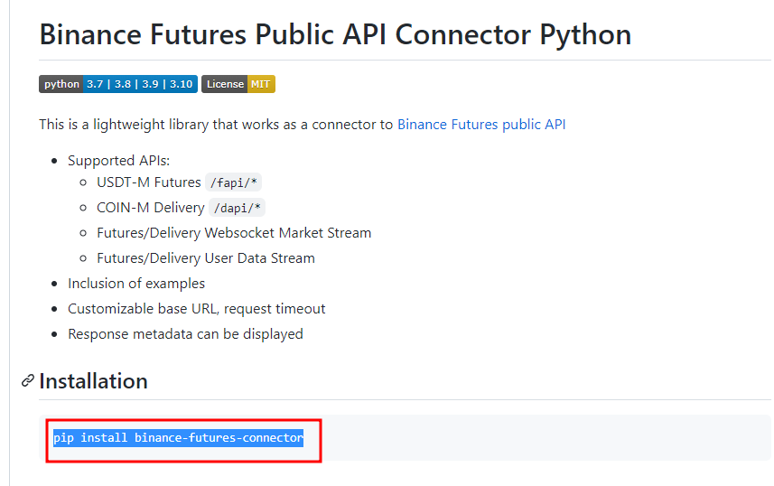The height and width of the screenshot is (486, 774).
Task: Click the Inclusion of examples bullet
Action: (x=136, y=284)
